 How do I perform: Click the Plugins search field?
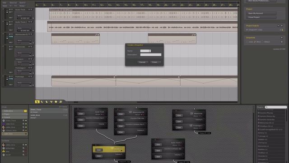coord(276,107)
